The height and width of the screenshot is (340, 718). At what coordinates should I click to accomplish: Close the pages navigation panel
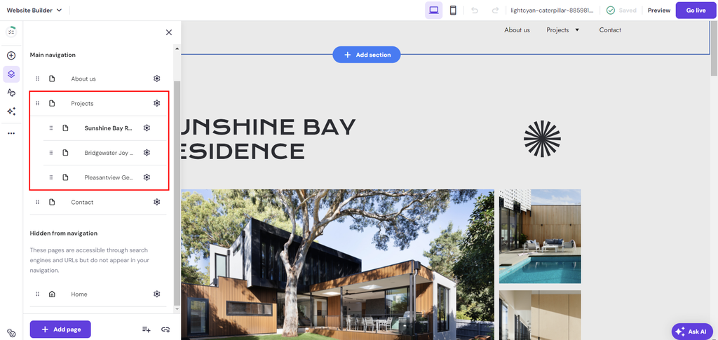pyautogui.click(x=169, y=32)
